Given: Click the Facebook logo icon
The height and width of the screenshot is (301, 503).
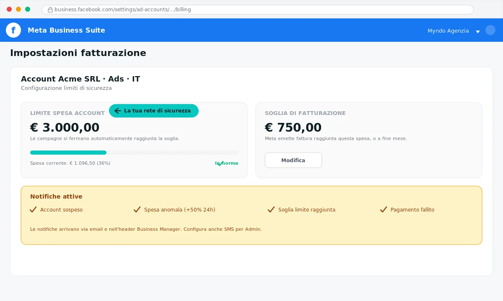Looking at the screenshot, I should pos(13,30).
